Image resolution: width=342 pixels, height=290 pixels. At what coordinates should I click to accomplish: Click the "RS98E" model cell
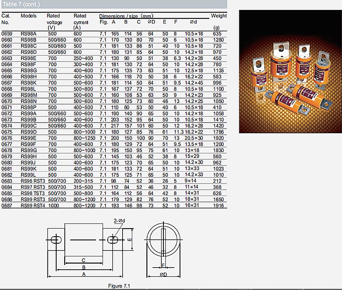click(28, 58)
